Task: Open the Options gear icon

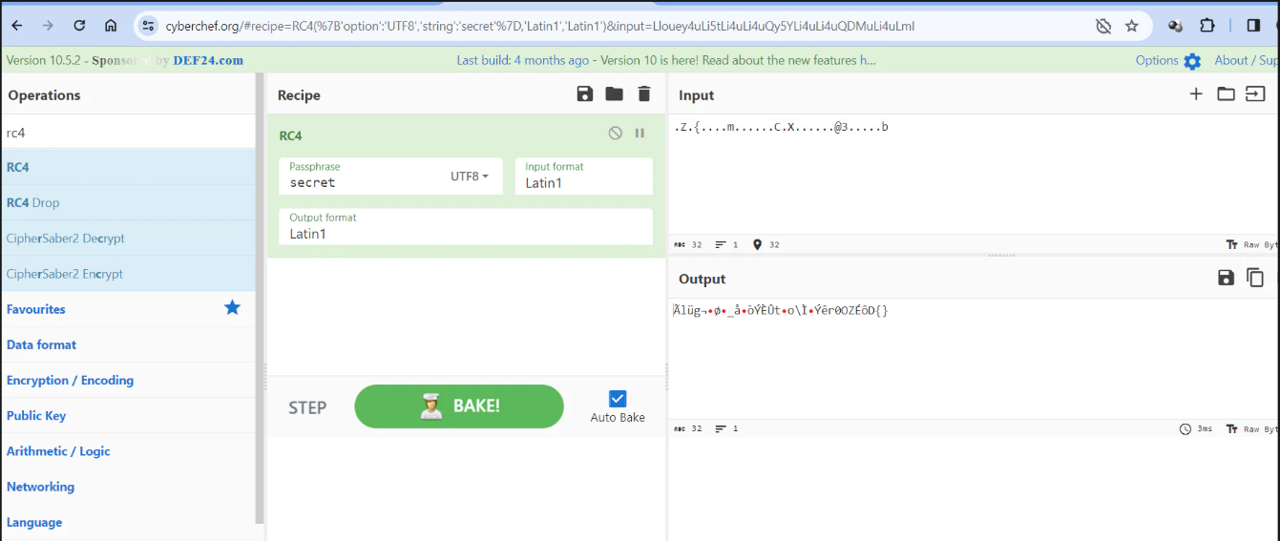Action: [1192, 61]
